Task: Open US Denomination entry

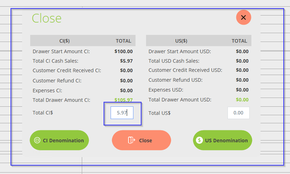Action: coord(223,140)
